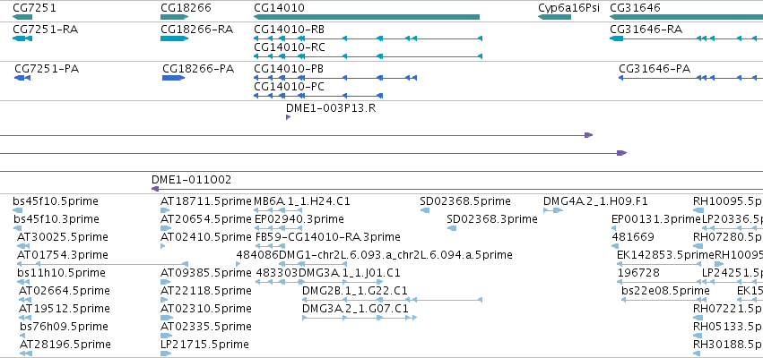The height and width of the screenshot is (358, 763).
Task: Click EST bs11h10.5prime
Action: coord(61,272)
